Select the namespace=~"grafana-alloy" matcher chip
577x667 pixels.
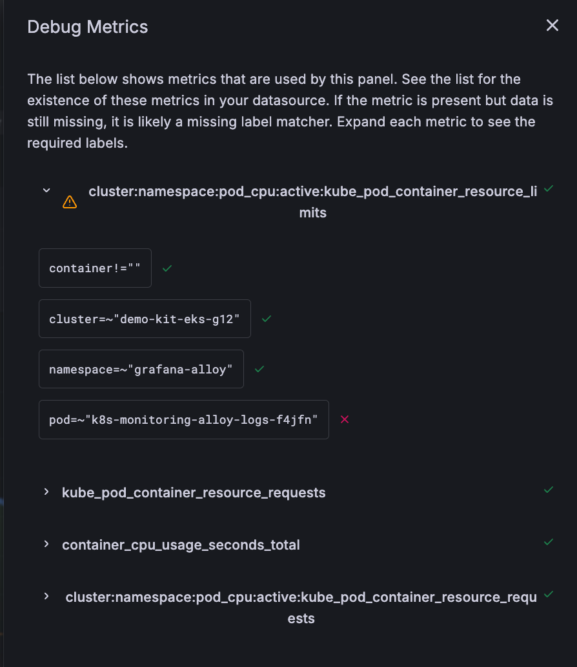pos(141,369)
